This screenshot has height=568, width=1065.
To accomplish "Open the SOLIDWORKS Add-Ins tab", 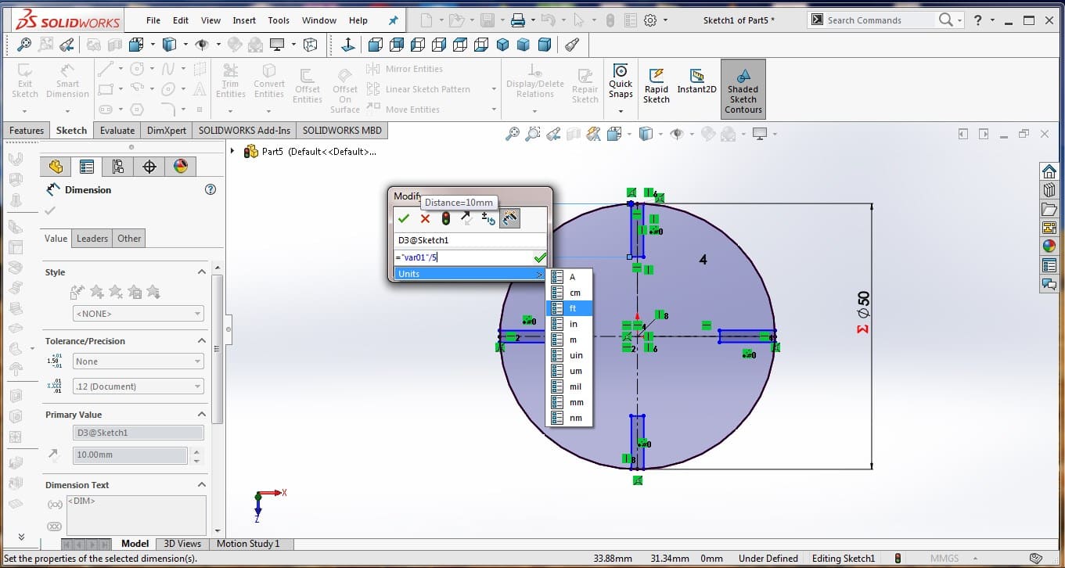I will coord(244,131).
